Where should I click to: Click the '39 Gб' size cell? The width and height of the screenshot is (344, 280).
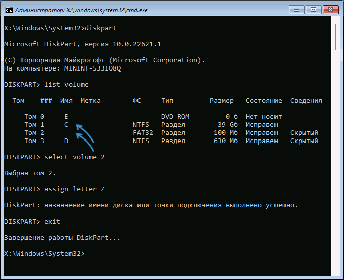click(228, 125)
